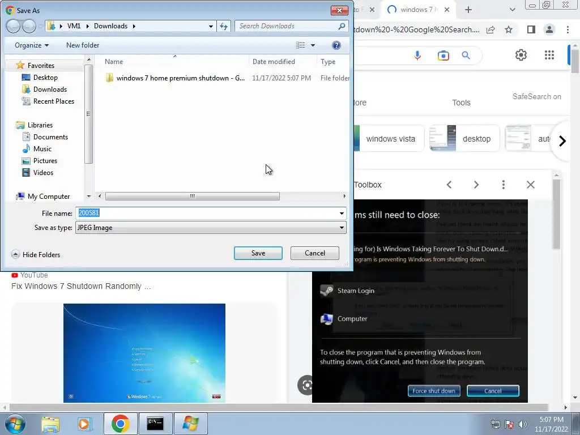Open the Organize menu
The width and height of the screenshot is (580, 435).
[32, 45]
